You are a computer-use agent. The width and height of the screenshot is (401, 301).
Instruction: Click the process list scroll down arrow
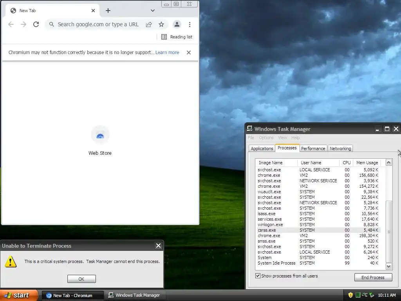coord(389,267)
